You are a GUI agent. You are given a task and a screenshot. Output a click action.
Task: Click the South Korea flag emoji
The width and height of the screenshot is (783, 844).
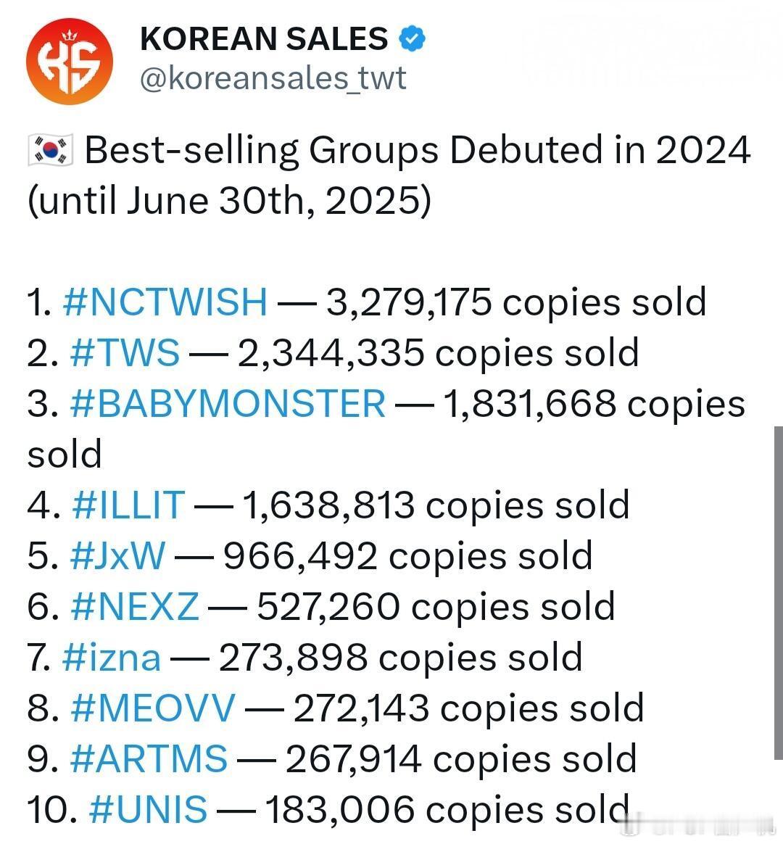(51, 151)
